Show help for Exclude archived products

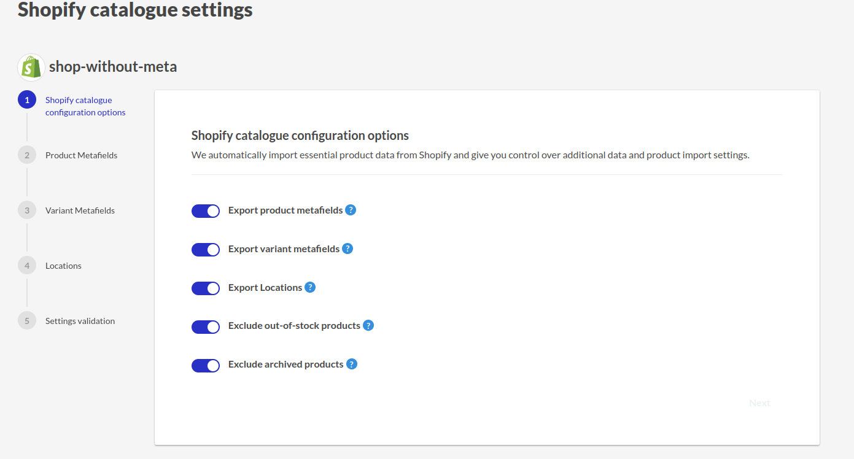point(352,364)
